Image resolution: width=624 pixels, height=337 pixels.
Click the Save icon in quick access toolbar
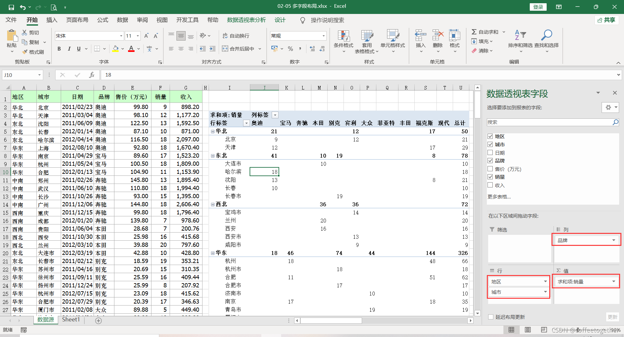click(11, 7)
